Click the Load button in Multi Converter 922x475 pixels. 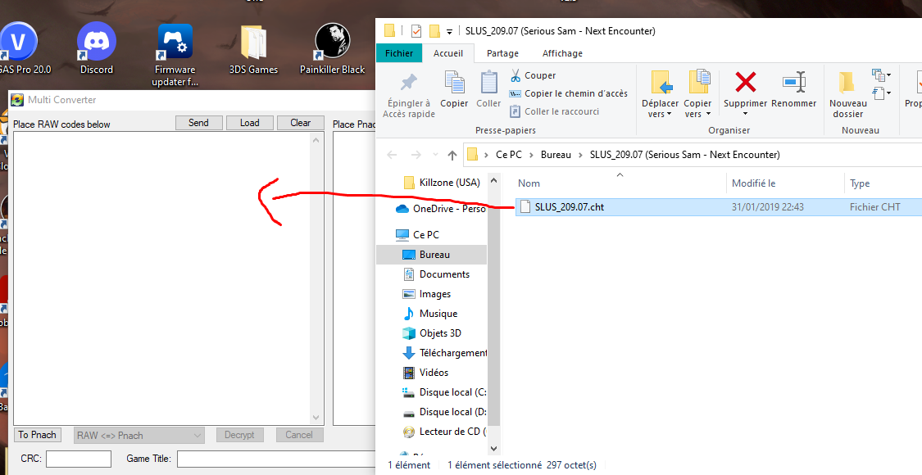pyautogui.click(x=249, y=123)
